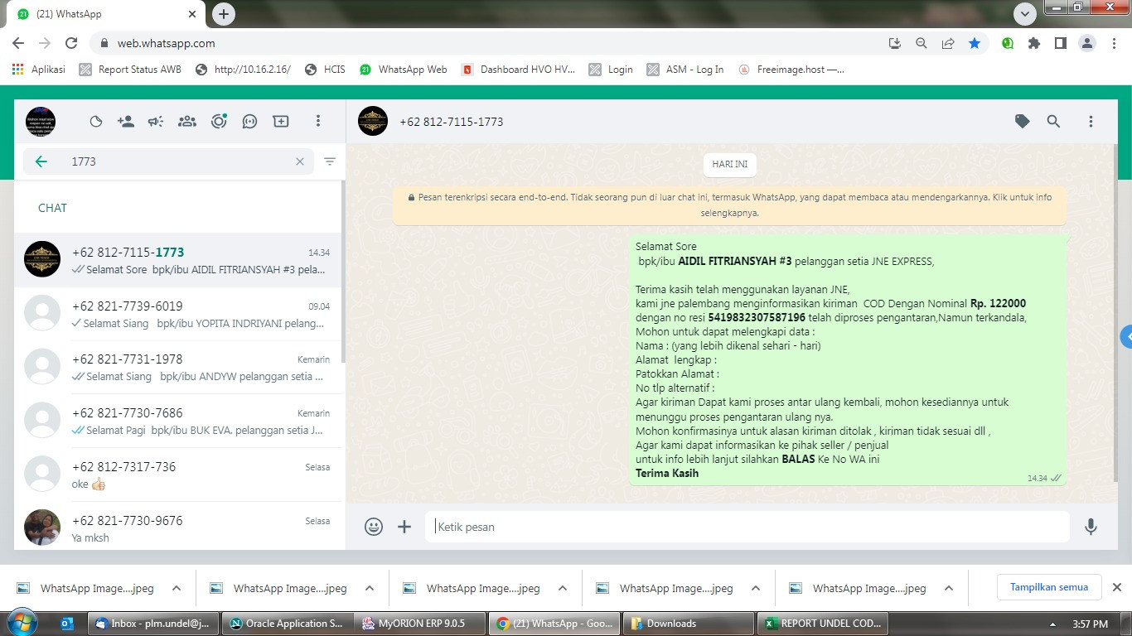Open the Freeimage.host bookmark
The width and height of the screenshot is (1132, 636).
pyautogui.click(x=791, y=70)
